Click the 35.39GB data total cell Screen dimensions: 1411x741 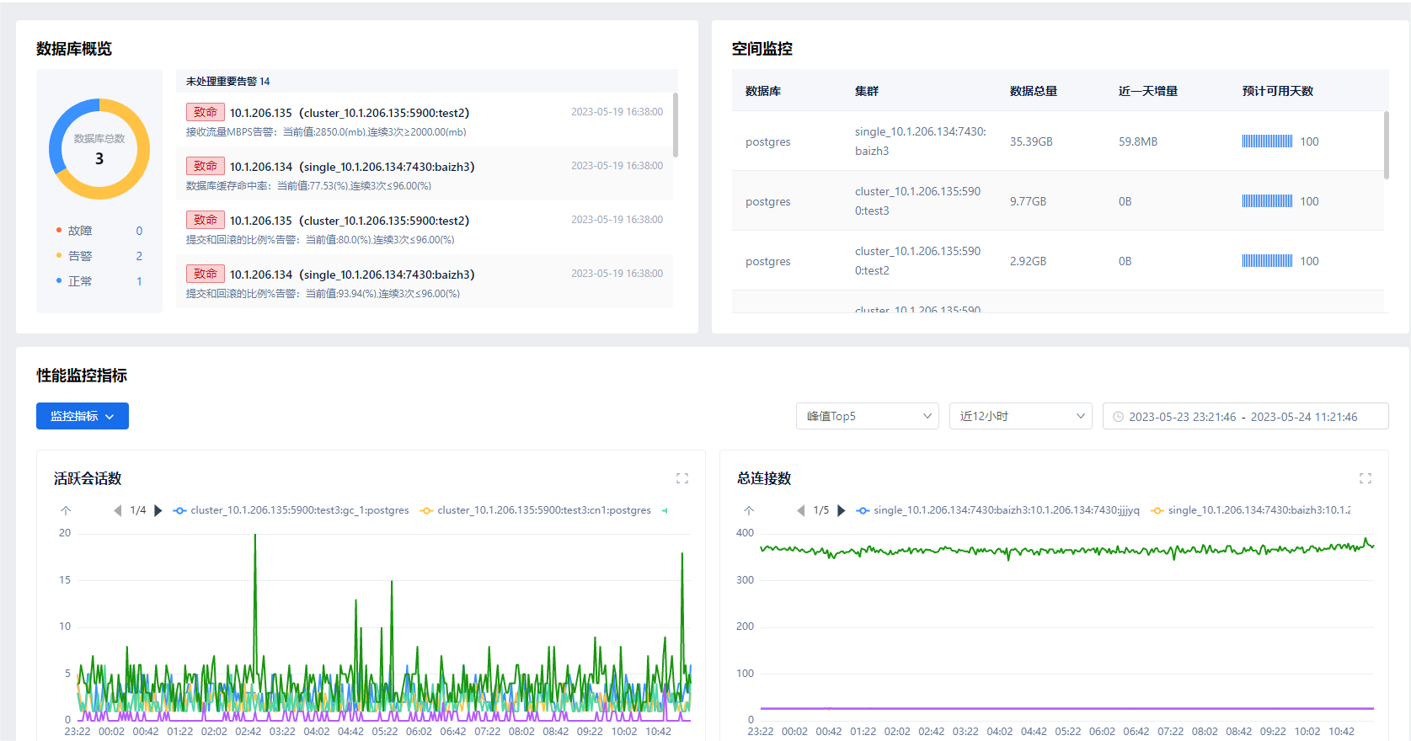1031,141
